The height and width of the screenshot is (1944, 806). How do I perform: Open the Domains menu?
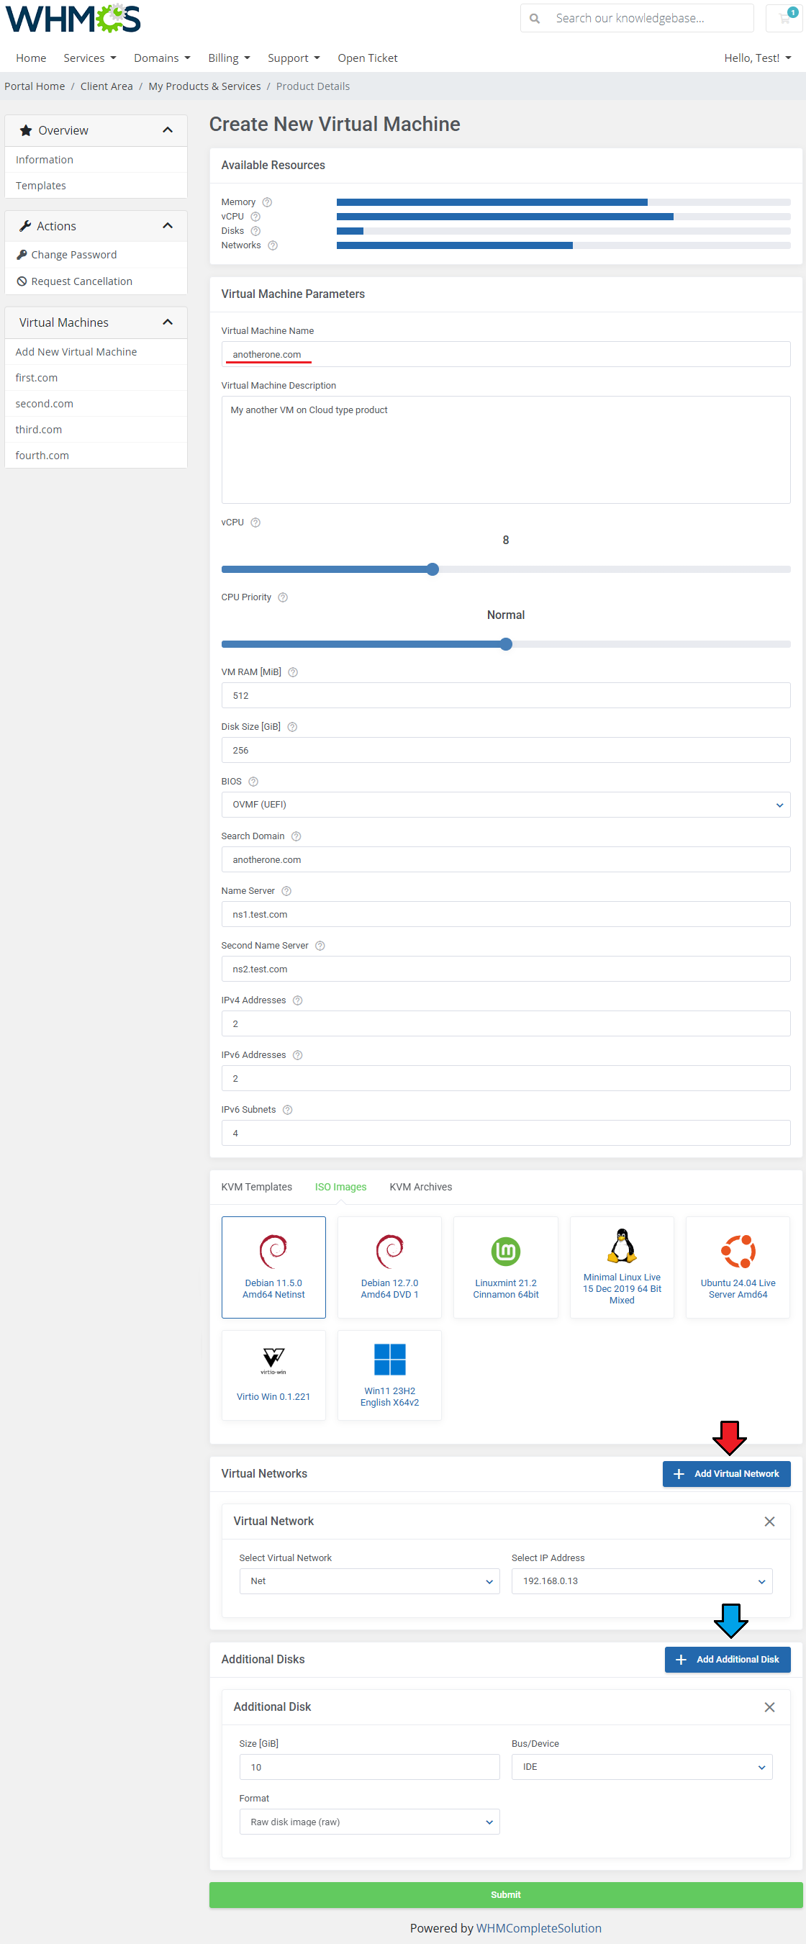click(161, 58)
